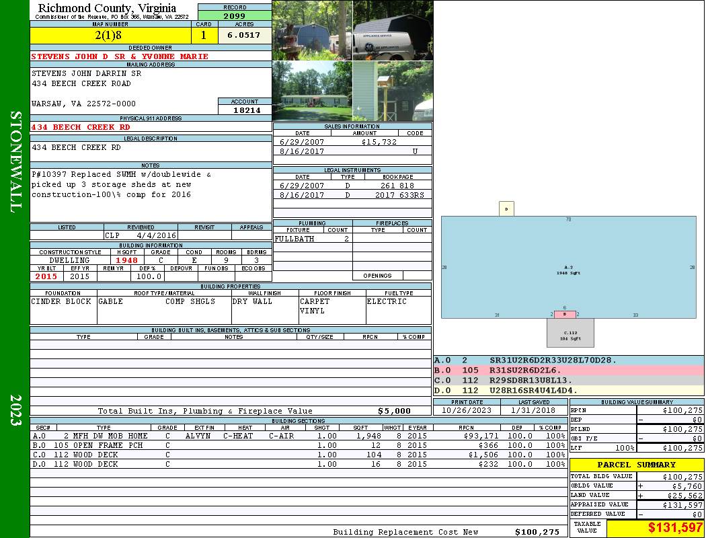The image size is (706, 538).
Task: Click the acres value 6.0517
Action: click(243, 35)
